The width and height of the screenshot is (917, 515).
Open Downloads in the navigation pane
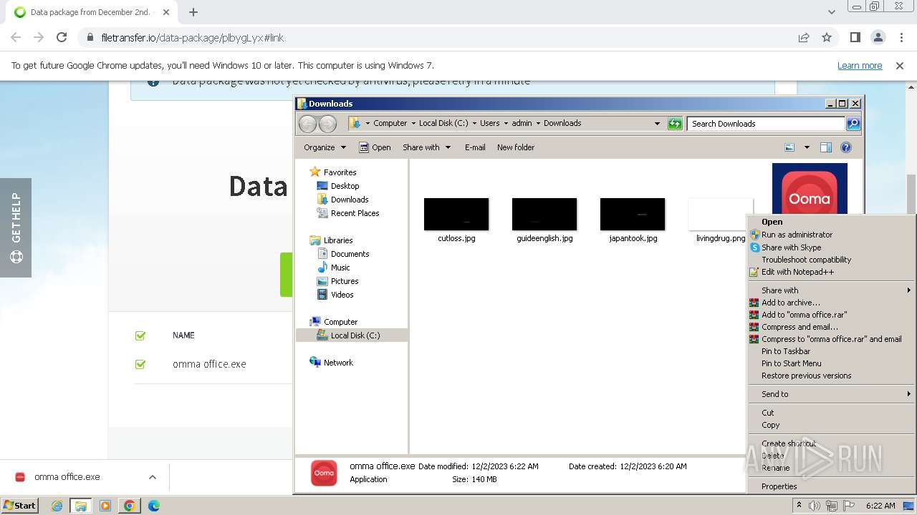pyautogui.click(x=350, y=200)
